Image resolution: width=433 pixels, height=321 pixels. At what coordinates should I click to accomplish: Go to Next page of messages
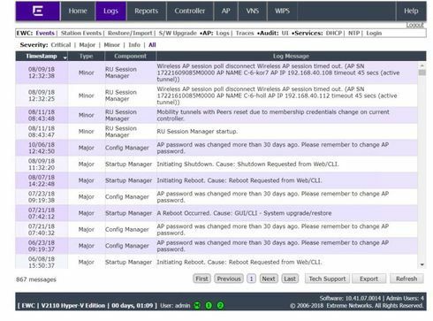(269, 279)
